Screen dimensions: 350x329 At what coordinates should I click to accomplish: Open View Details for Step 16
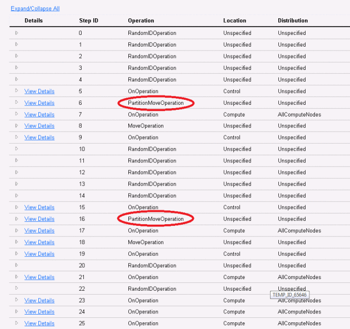39,219
